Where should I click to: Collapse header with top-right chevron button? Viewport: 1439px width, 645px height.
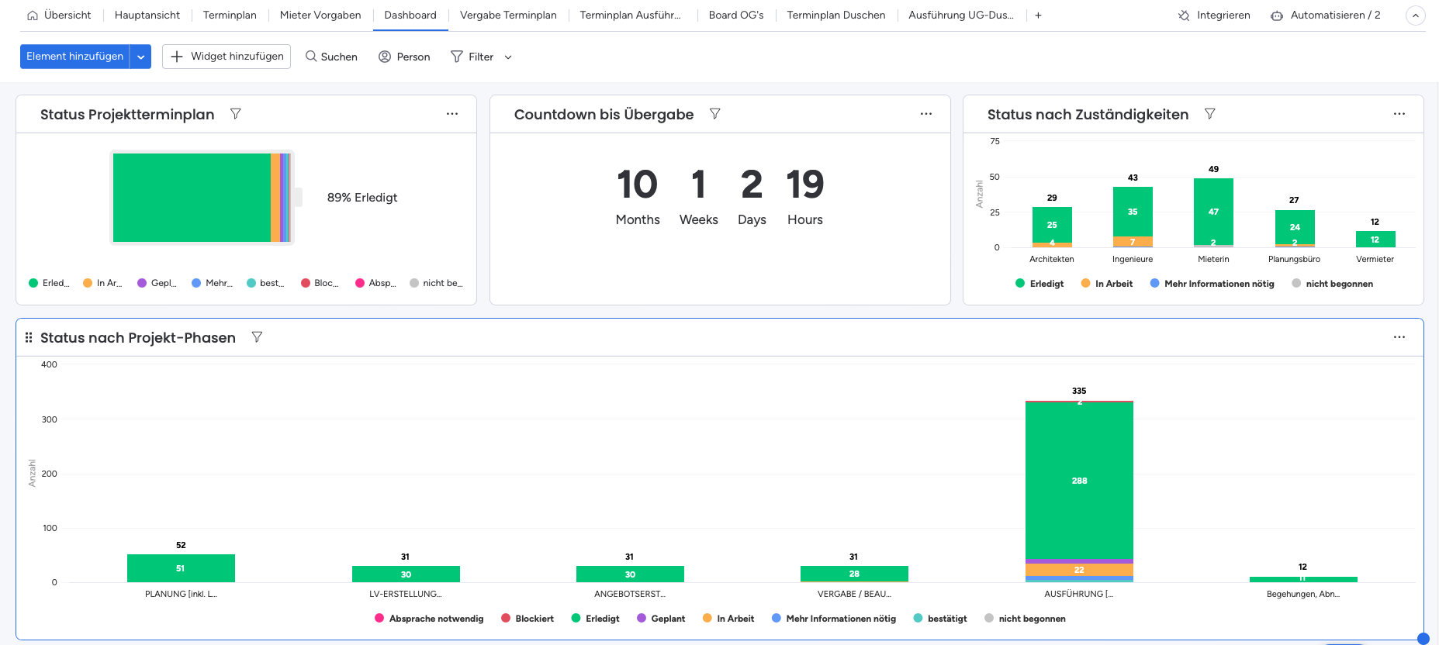click(1415, 16)
